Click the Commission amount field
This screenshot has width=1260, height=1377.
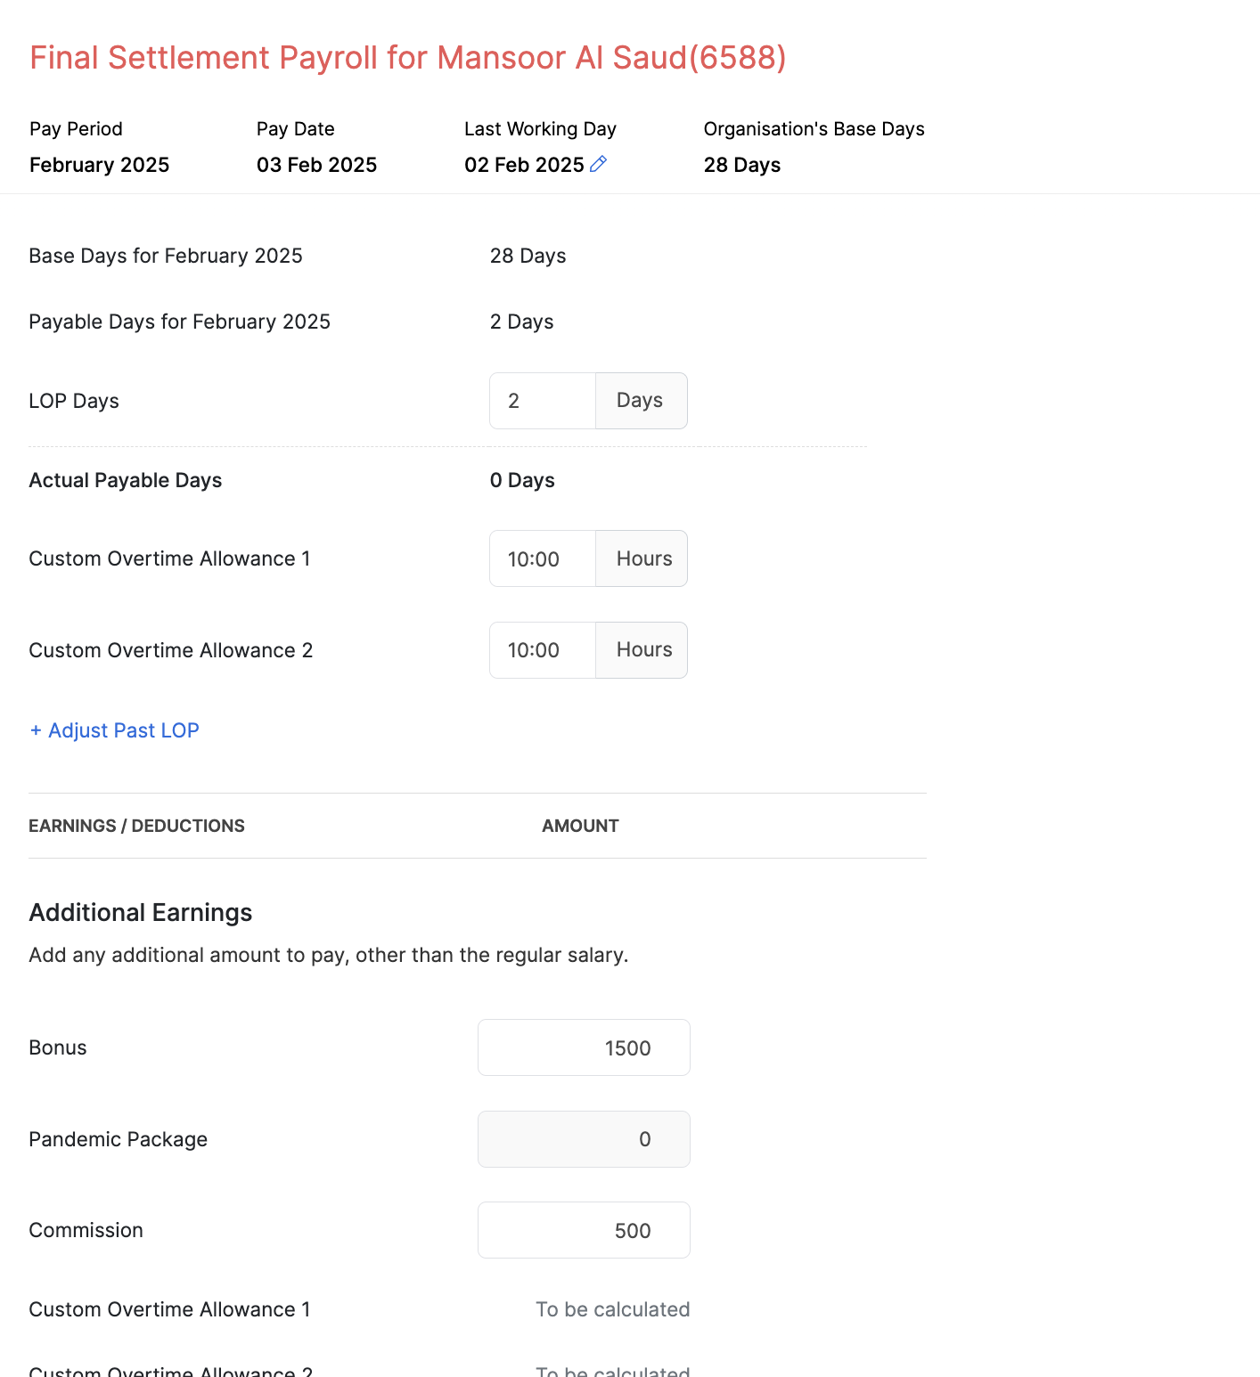pyautogui.click(x=584, y=1230)
